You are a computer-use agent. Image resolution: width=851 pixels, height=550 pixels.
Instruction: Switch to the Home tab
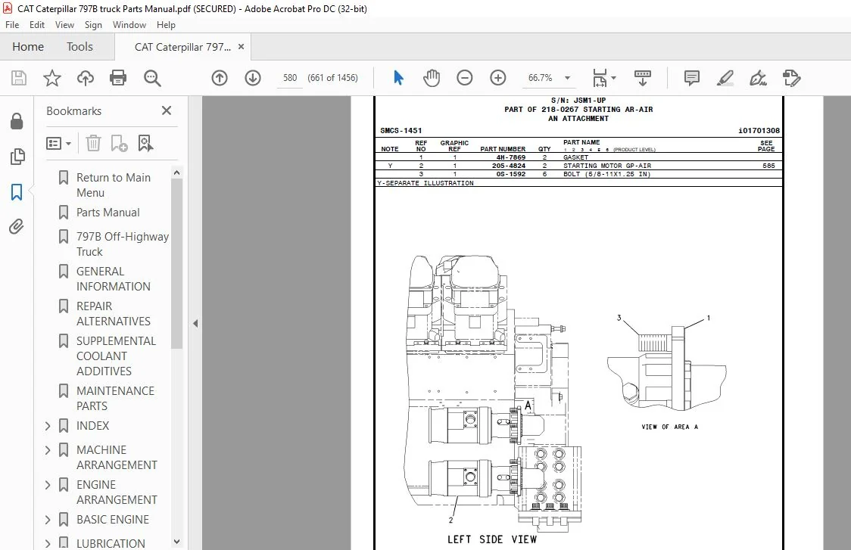point(28,47)
